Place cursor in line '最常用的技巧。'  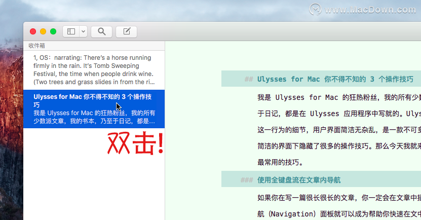280,162
